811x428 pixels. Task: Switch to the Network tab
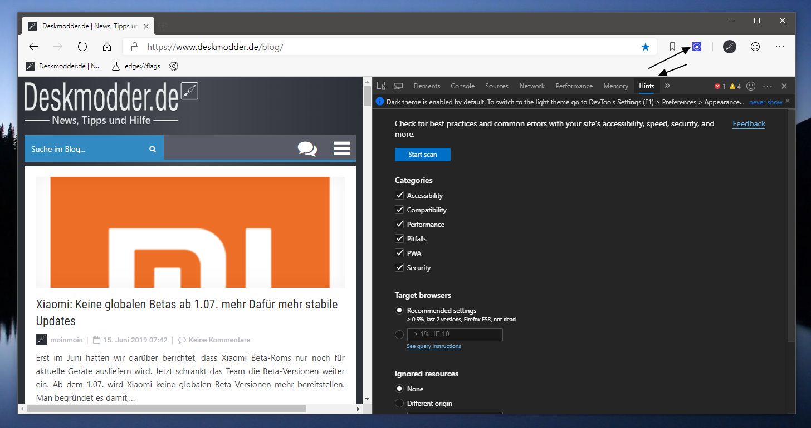point(532,86)
